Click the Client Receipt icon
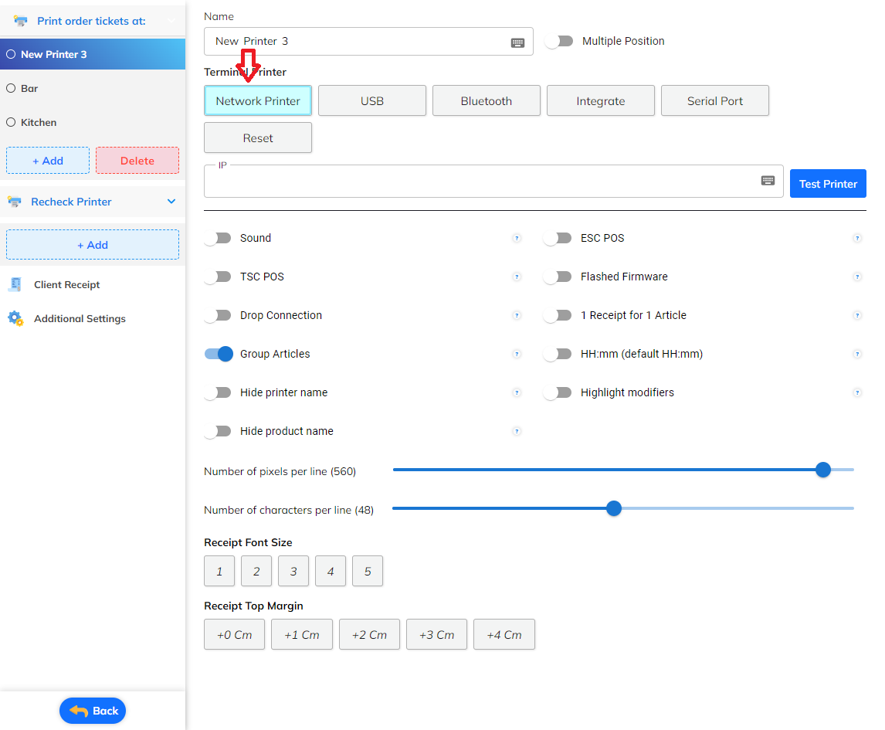This screenshot has height=730, width=885. 15,284
